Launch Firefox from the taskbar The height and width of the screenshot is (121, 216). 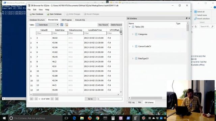tap(90, 118)
